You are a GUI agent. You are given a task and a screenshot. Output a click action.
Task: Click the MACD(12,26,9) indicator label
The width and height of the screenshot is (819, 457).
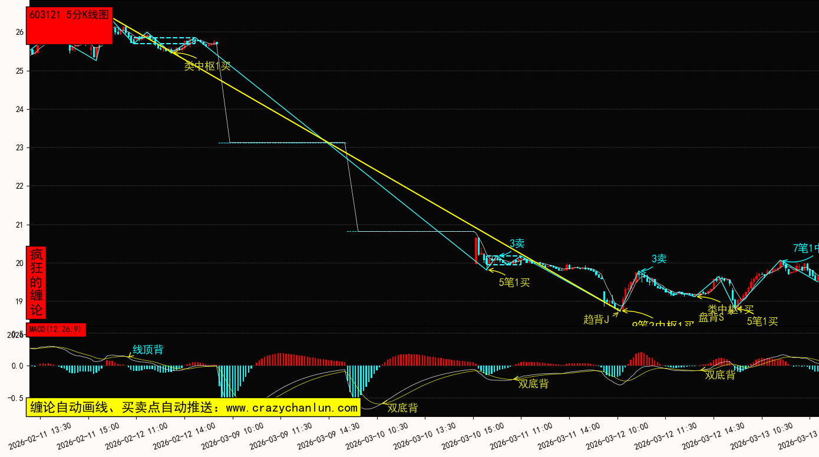[56, 330]
